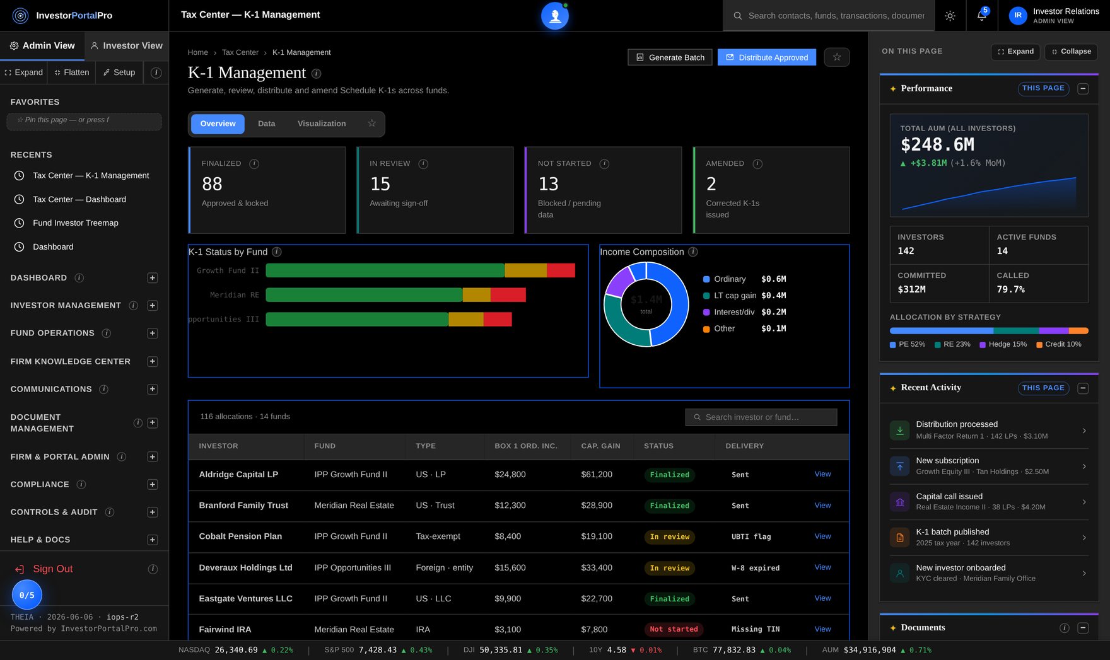This screenshot has height=660, width=1110.
Task: Click the InvestorPortalPro logo icon
Action: [20, 16]
